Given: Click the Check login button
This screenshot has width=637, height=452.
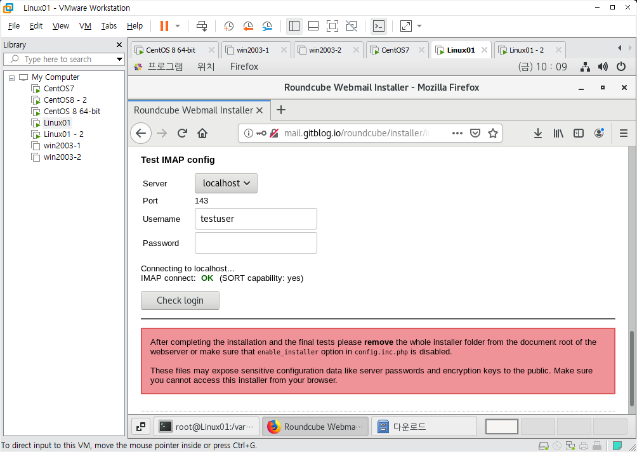Looking at the screenshot, I should (180, 300).
